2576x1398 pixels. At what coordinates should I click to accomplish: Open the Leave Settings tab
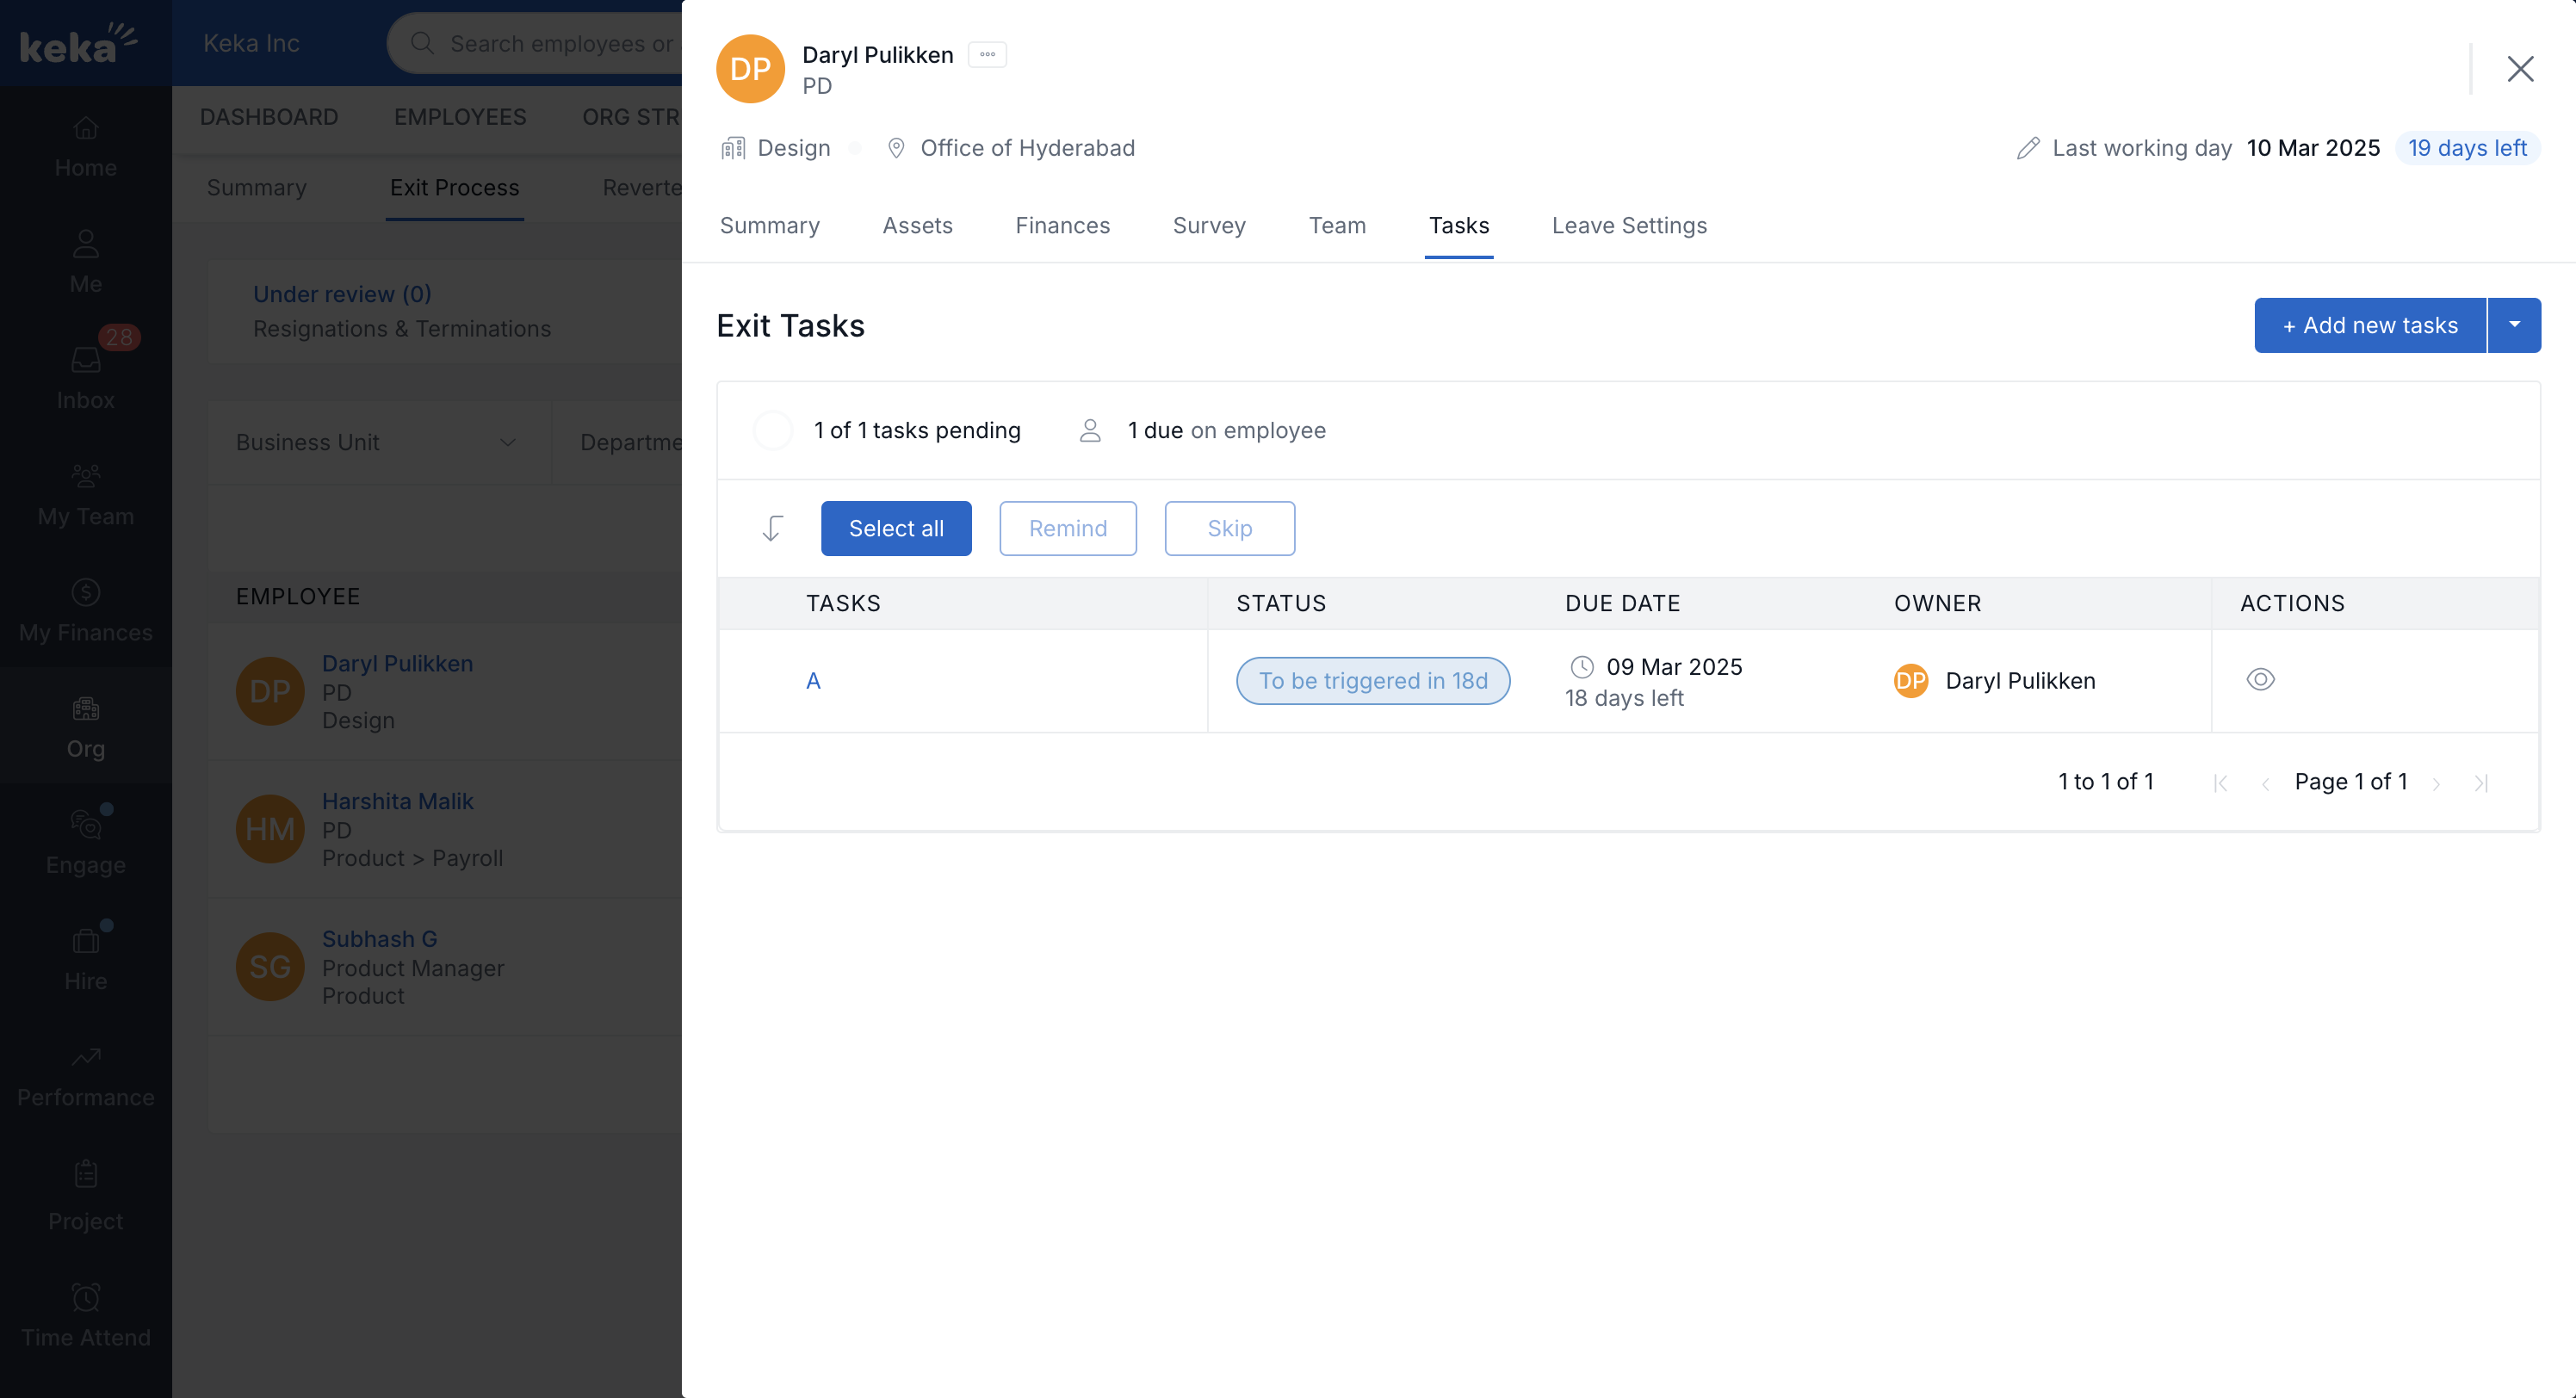point(1629,226)
